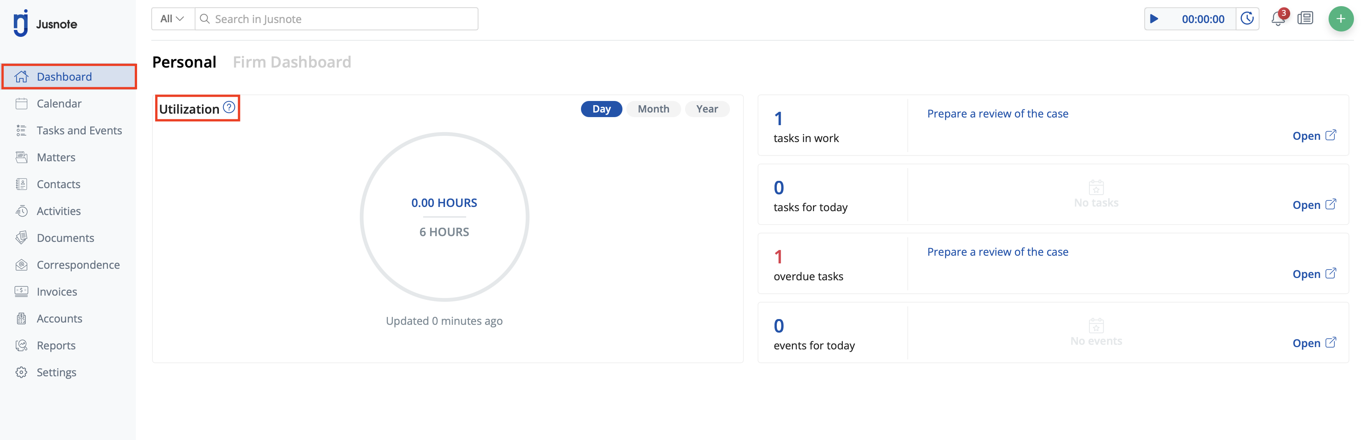
Task: Click the Matters sidebar icon
Action: tap(21, 157)
